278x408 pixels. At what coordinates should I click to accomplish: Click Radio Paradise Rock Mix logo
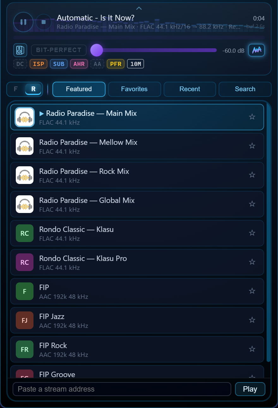tap(25, 175)
